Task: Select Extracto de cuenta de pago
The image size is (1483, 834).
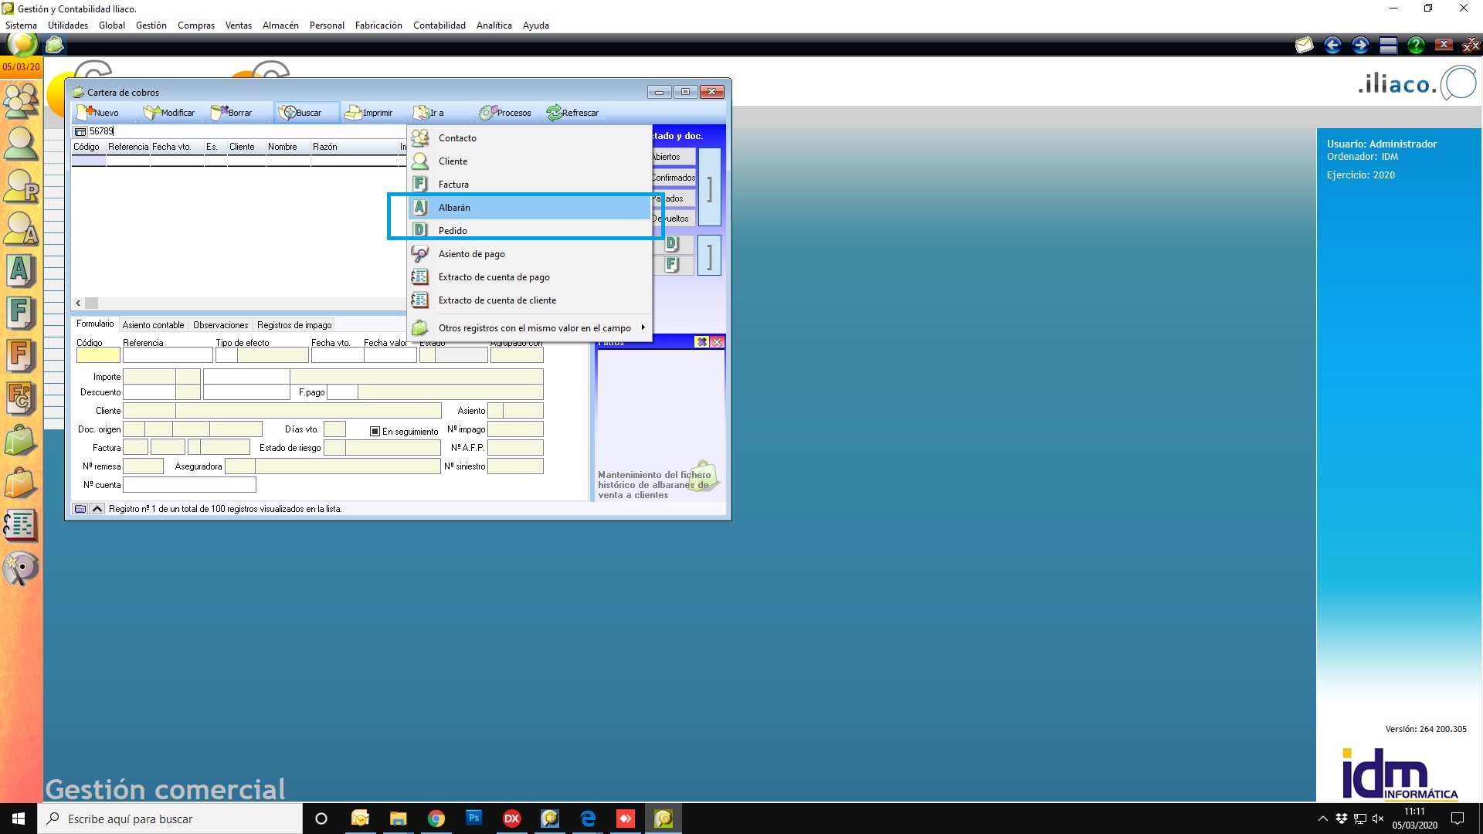Action: [x=530, y=277]
